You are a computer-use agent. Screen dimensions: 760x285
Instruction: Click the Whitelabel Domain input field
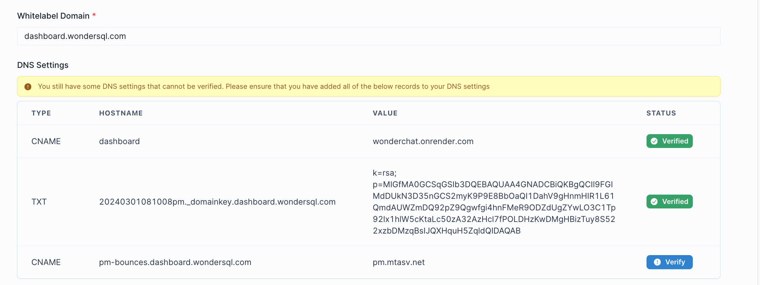coord(368,36)
